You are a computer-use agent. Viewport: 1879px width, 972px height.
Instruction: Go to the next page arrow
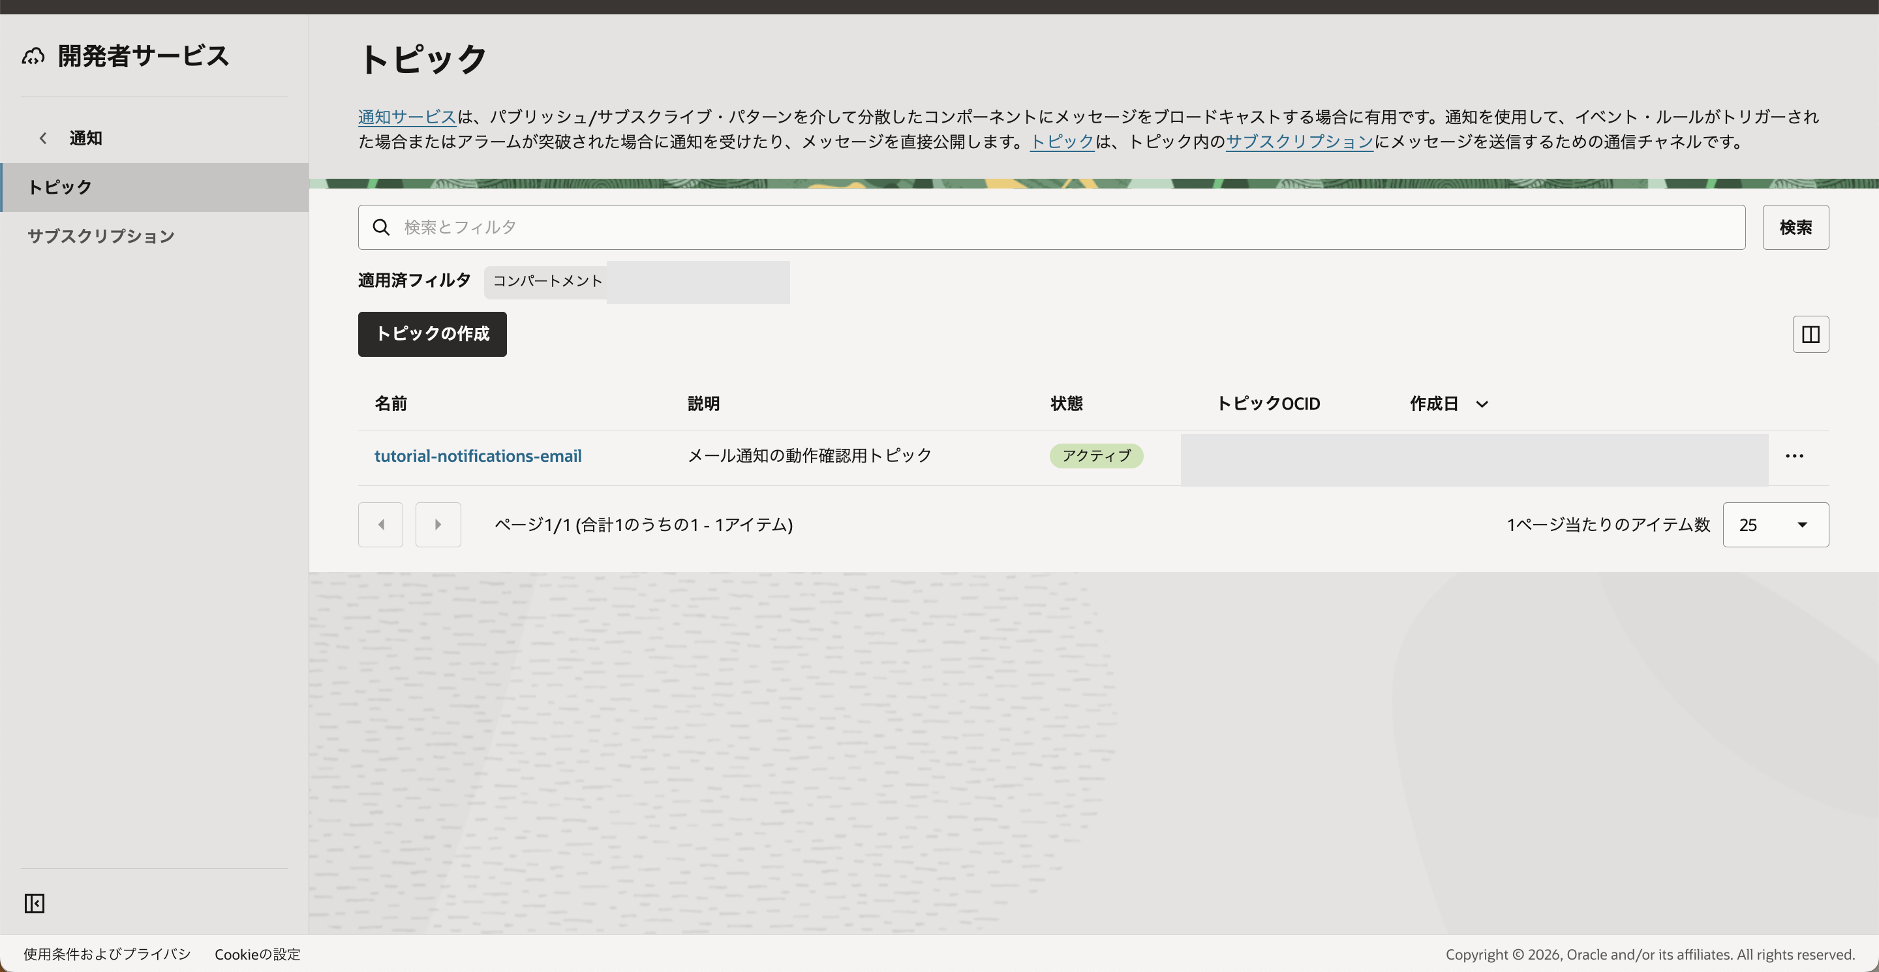tap(438, 524)
